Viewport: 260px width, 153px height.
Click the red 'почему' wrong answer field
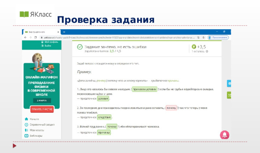pyautogui.click(x=171, y=108)
